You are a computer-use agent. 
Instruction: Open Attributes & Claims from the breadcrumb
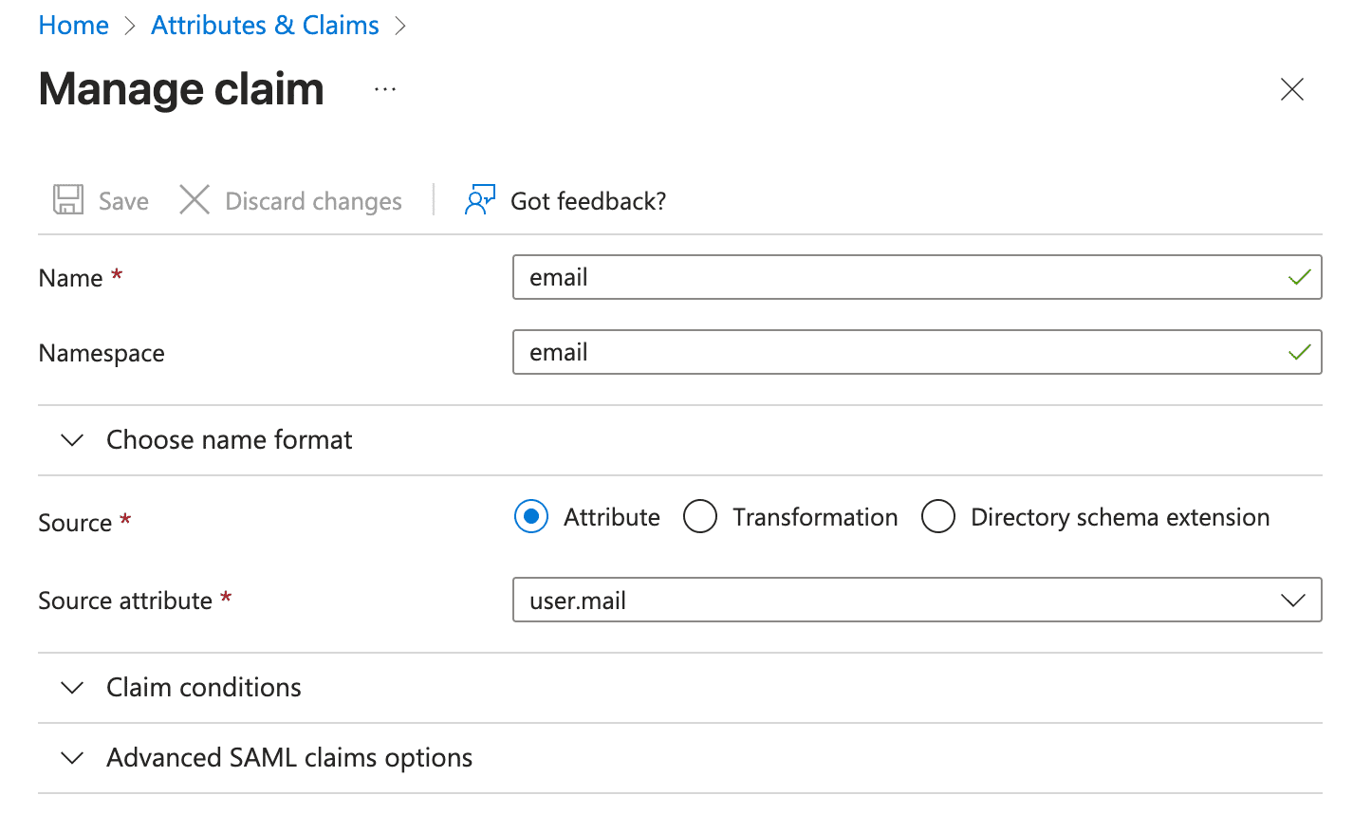click(x=264, y=25)
